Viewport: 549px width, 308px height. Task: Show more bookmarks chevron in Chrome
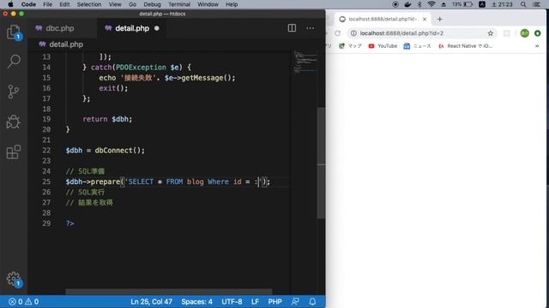click(537, 45)
